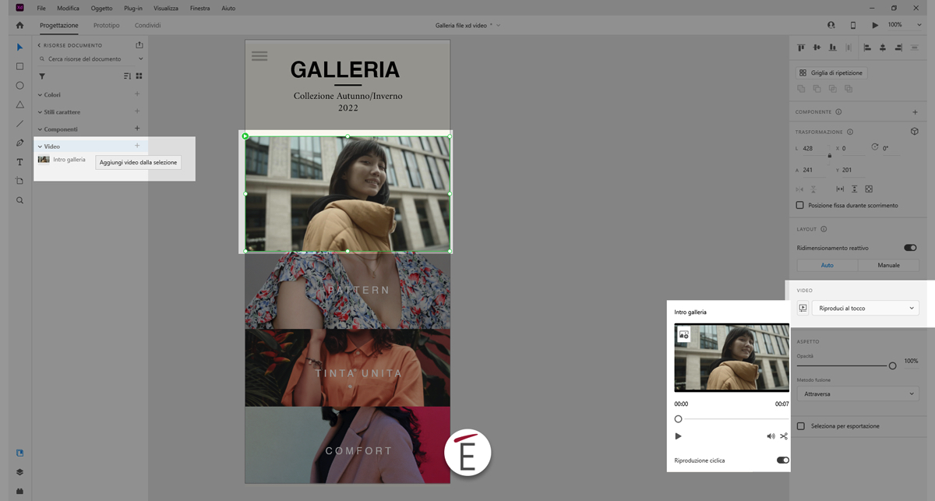The image size is (935, 501).
Task: Click the mute volume icon in video popup
Action: pyautogui.click(x=771, y=436)
